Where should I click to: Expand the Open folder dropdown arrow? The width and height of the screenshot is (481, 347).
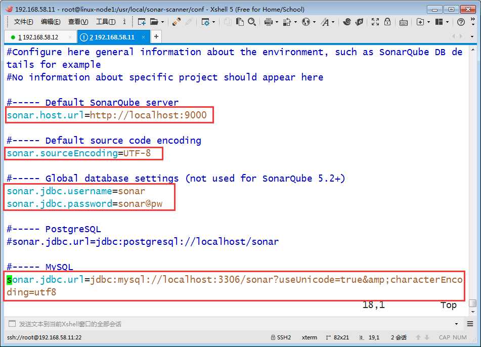pos(162,22)
